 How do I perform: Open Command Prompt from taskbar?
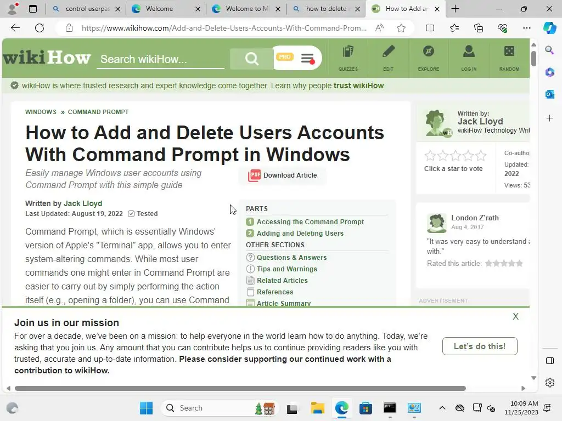point(390,408)
